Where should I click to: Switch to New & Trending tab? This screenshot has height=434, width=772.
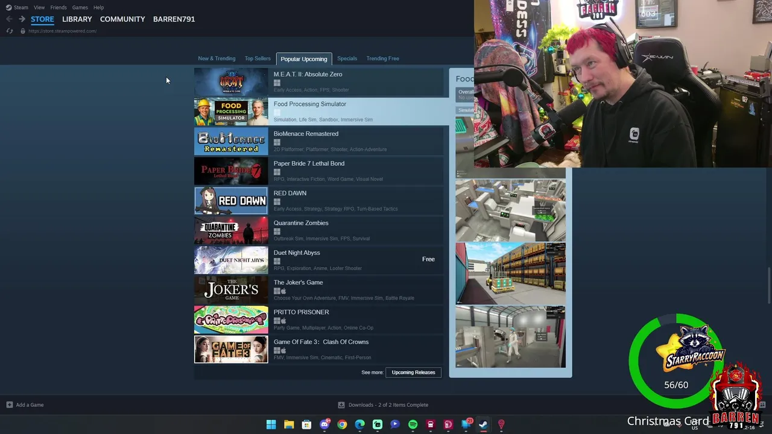pos(217,58)
